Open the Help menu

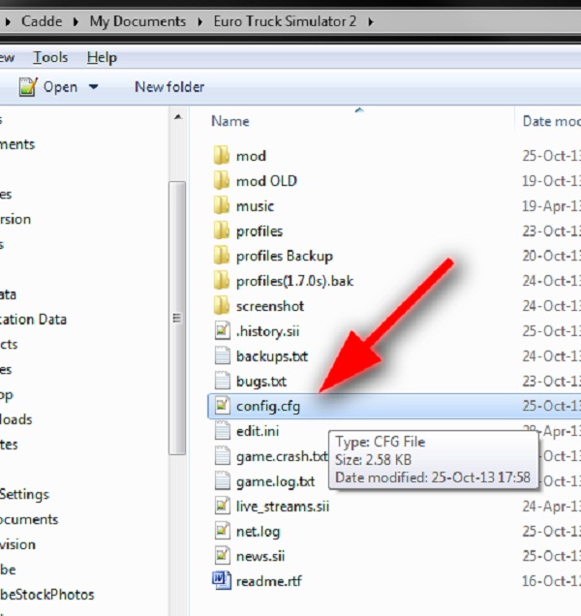[x=102, y=58]
